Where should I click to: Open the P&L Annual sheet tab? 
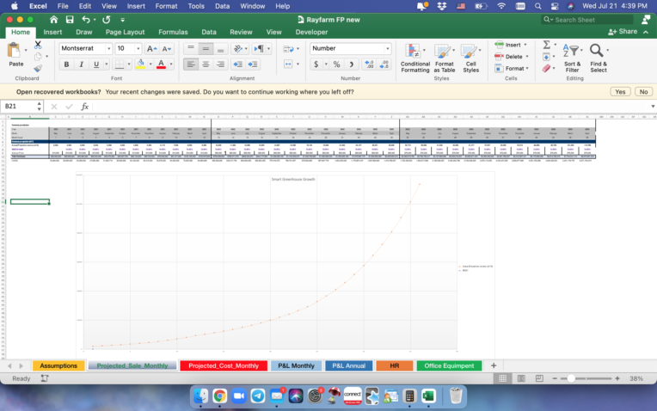point(349,365)
